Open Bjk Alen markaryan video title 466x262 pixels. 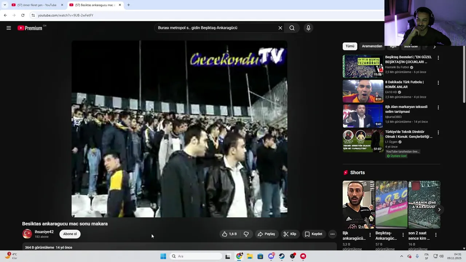click(406, 109)
